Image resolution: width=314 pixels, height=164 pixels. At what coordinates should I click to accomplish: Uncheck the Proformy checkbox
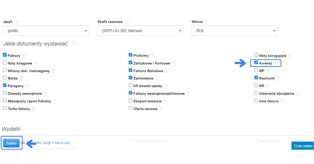[x=131, y=55]
